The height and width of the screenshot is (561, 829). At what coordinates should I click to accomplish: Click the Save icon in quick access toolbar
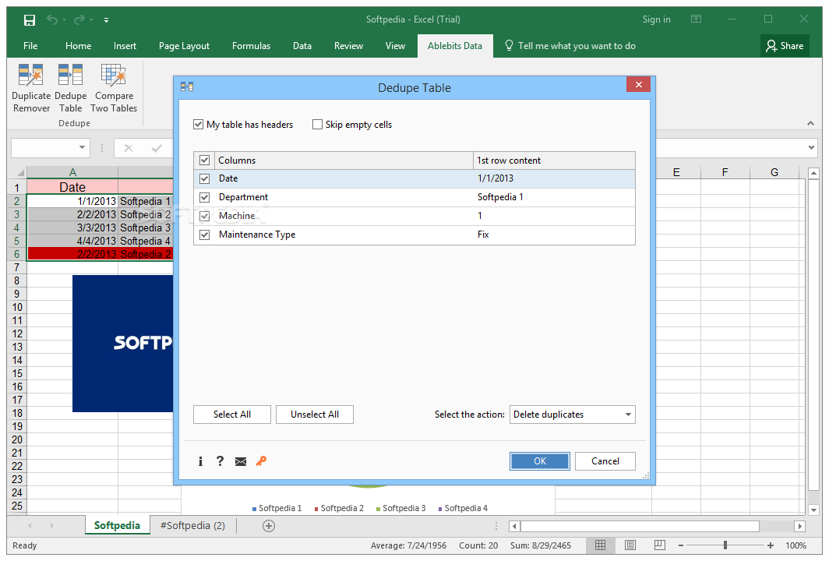tap(30, 20)
